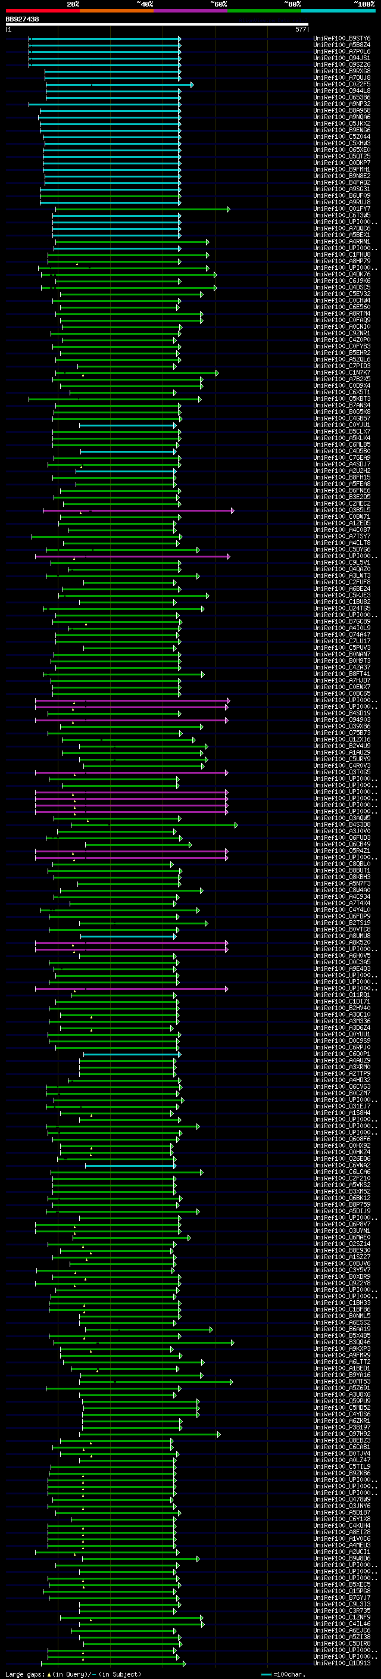The height and width of the screenshot is (1679, 381).
Task: Select the UniRef100_A7TSY7 label
Action: click(x=341, y=537)
